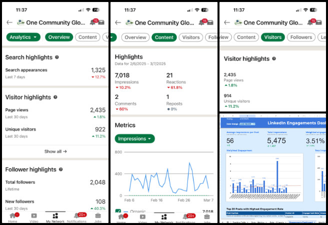Screen dimensions: 328x225
Task: Go to Home in the Content screen's bottom bar
Action: (x=121, y=218)
